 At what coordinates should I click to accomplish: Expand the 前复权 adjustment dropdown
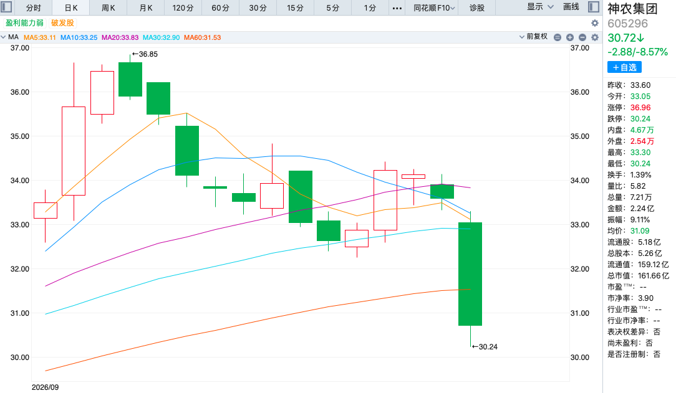(534, 37)
